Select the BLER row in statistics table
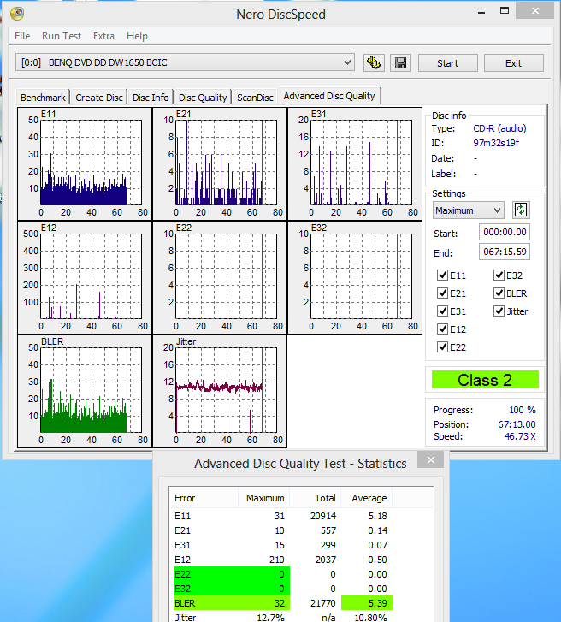This screenshot has height=622, width=561. coord(301,603)
